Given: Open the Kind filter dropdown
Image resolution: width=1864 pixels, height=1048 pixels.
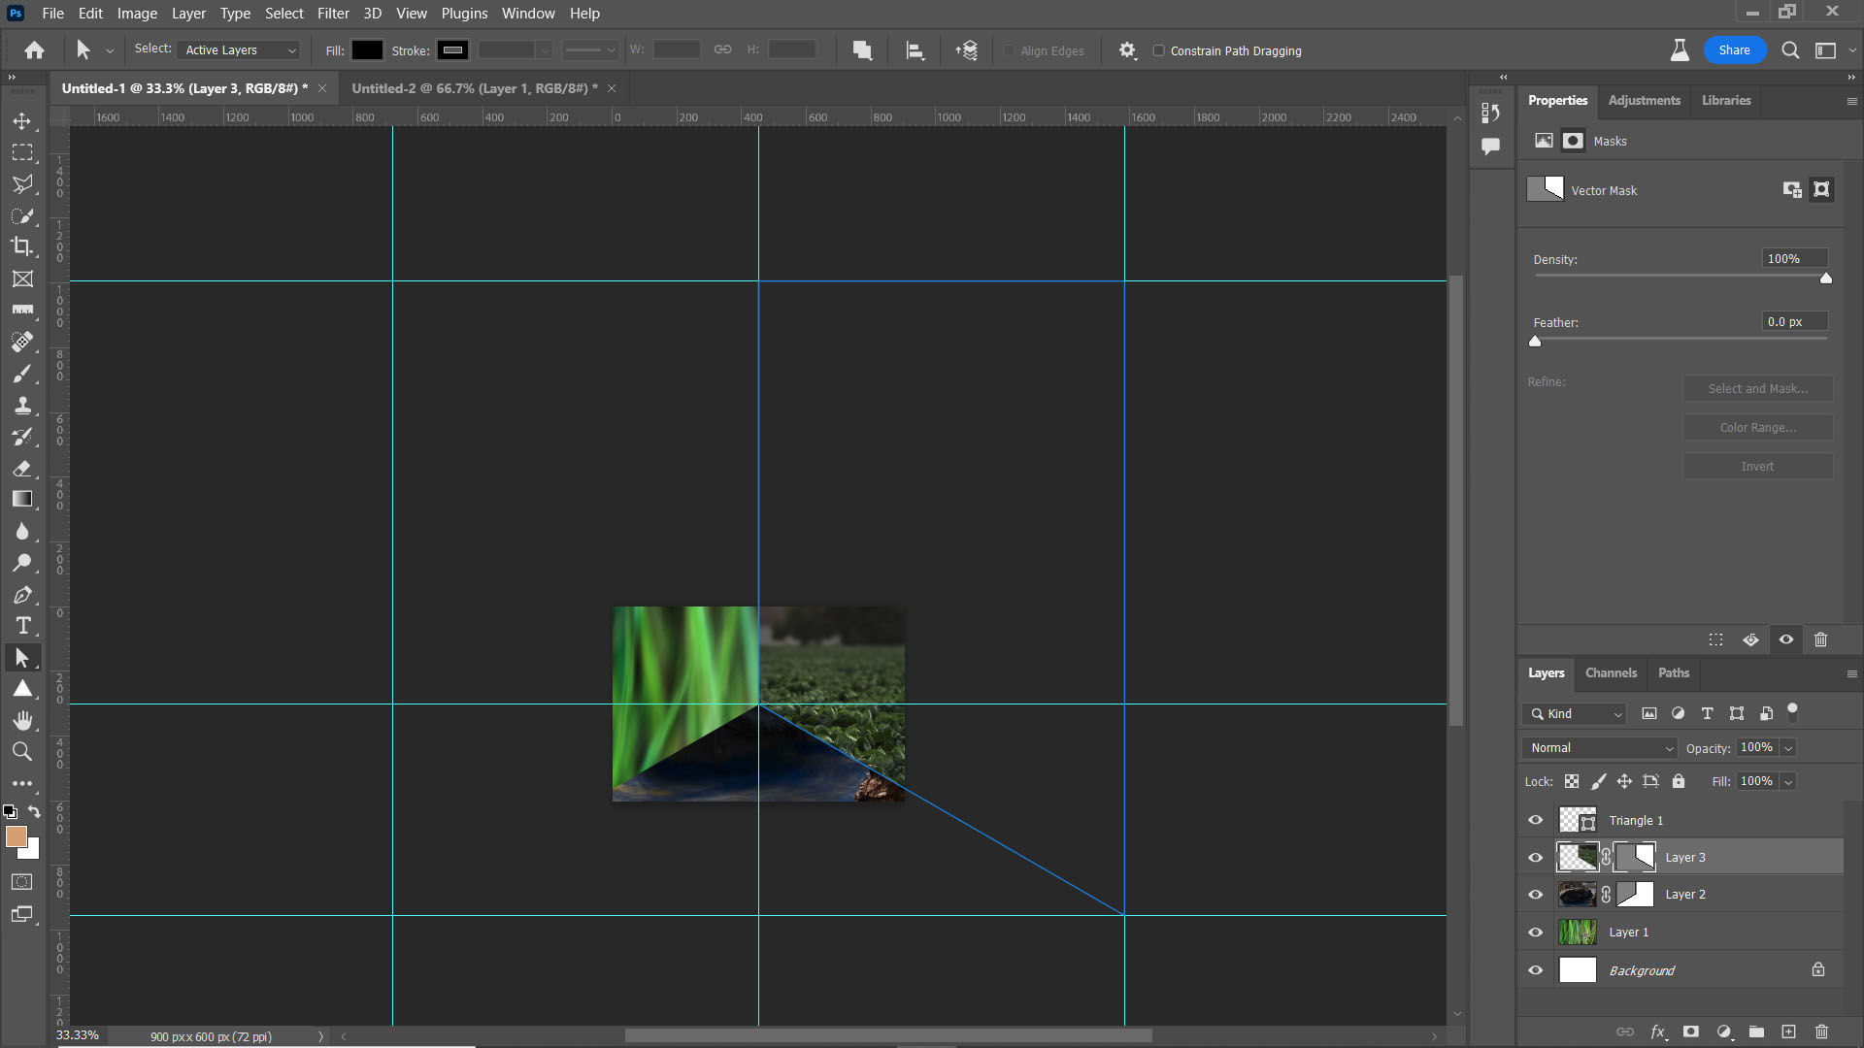Looking at the screenshot, I should pyautogui.click(x=1573, y=713).
